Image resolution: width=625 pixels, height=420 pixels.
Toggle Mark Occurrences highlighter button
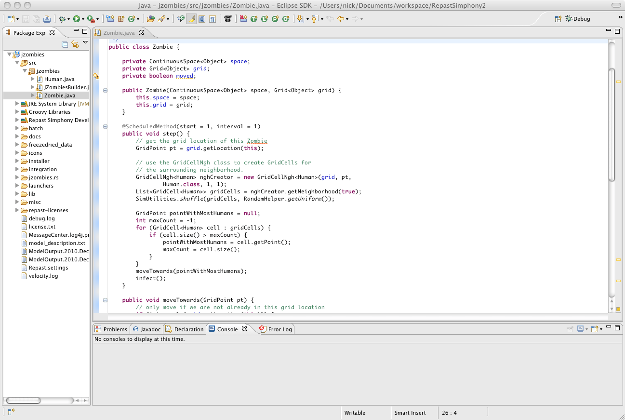(x=191, y=19)
